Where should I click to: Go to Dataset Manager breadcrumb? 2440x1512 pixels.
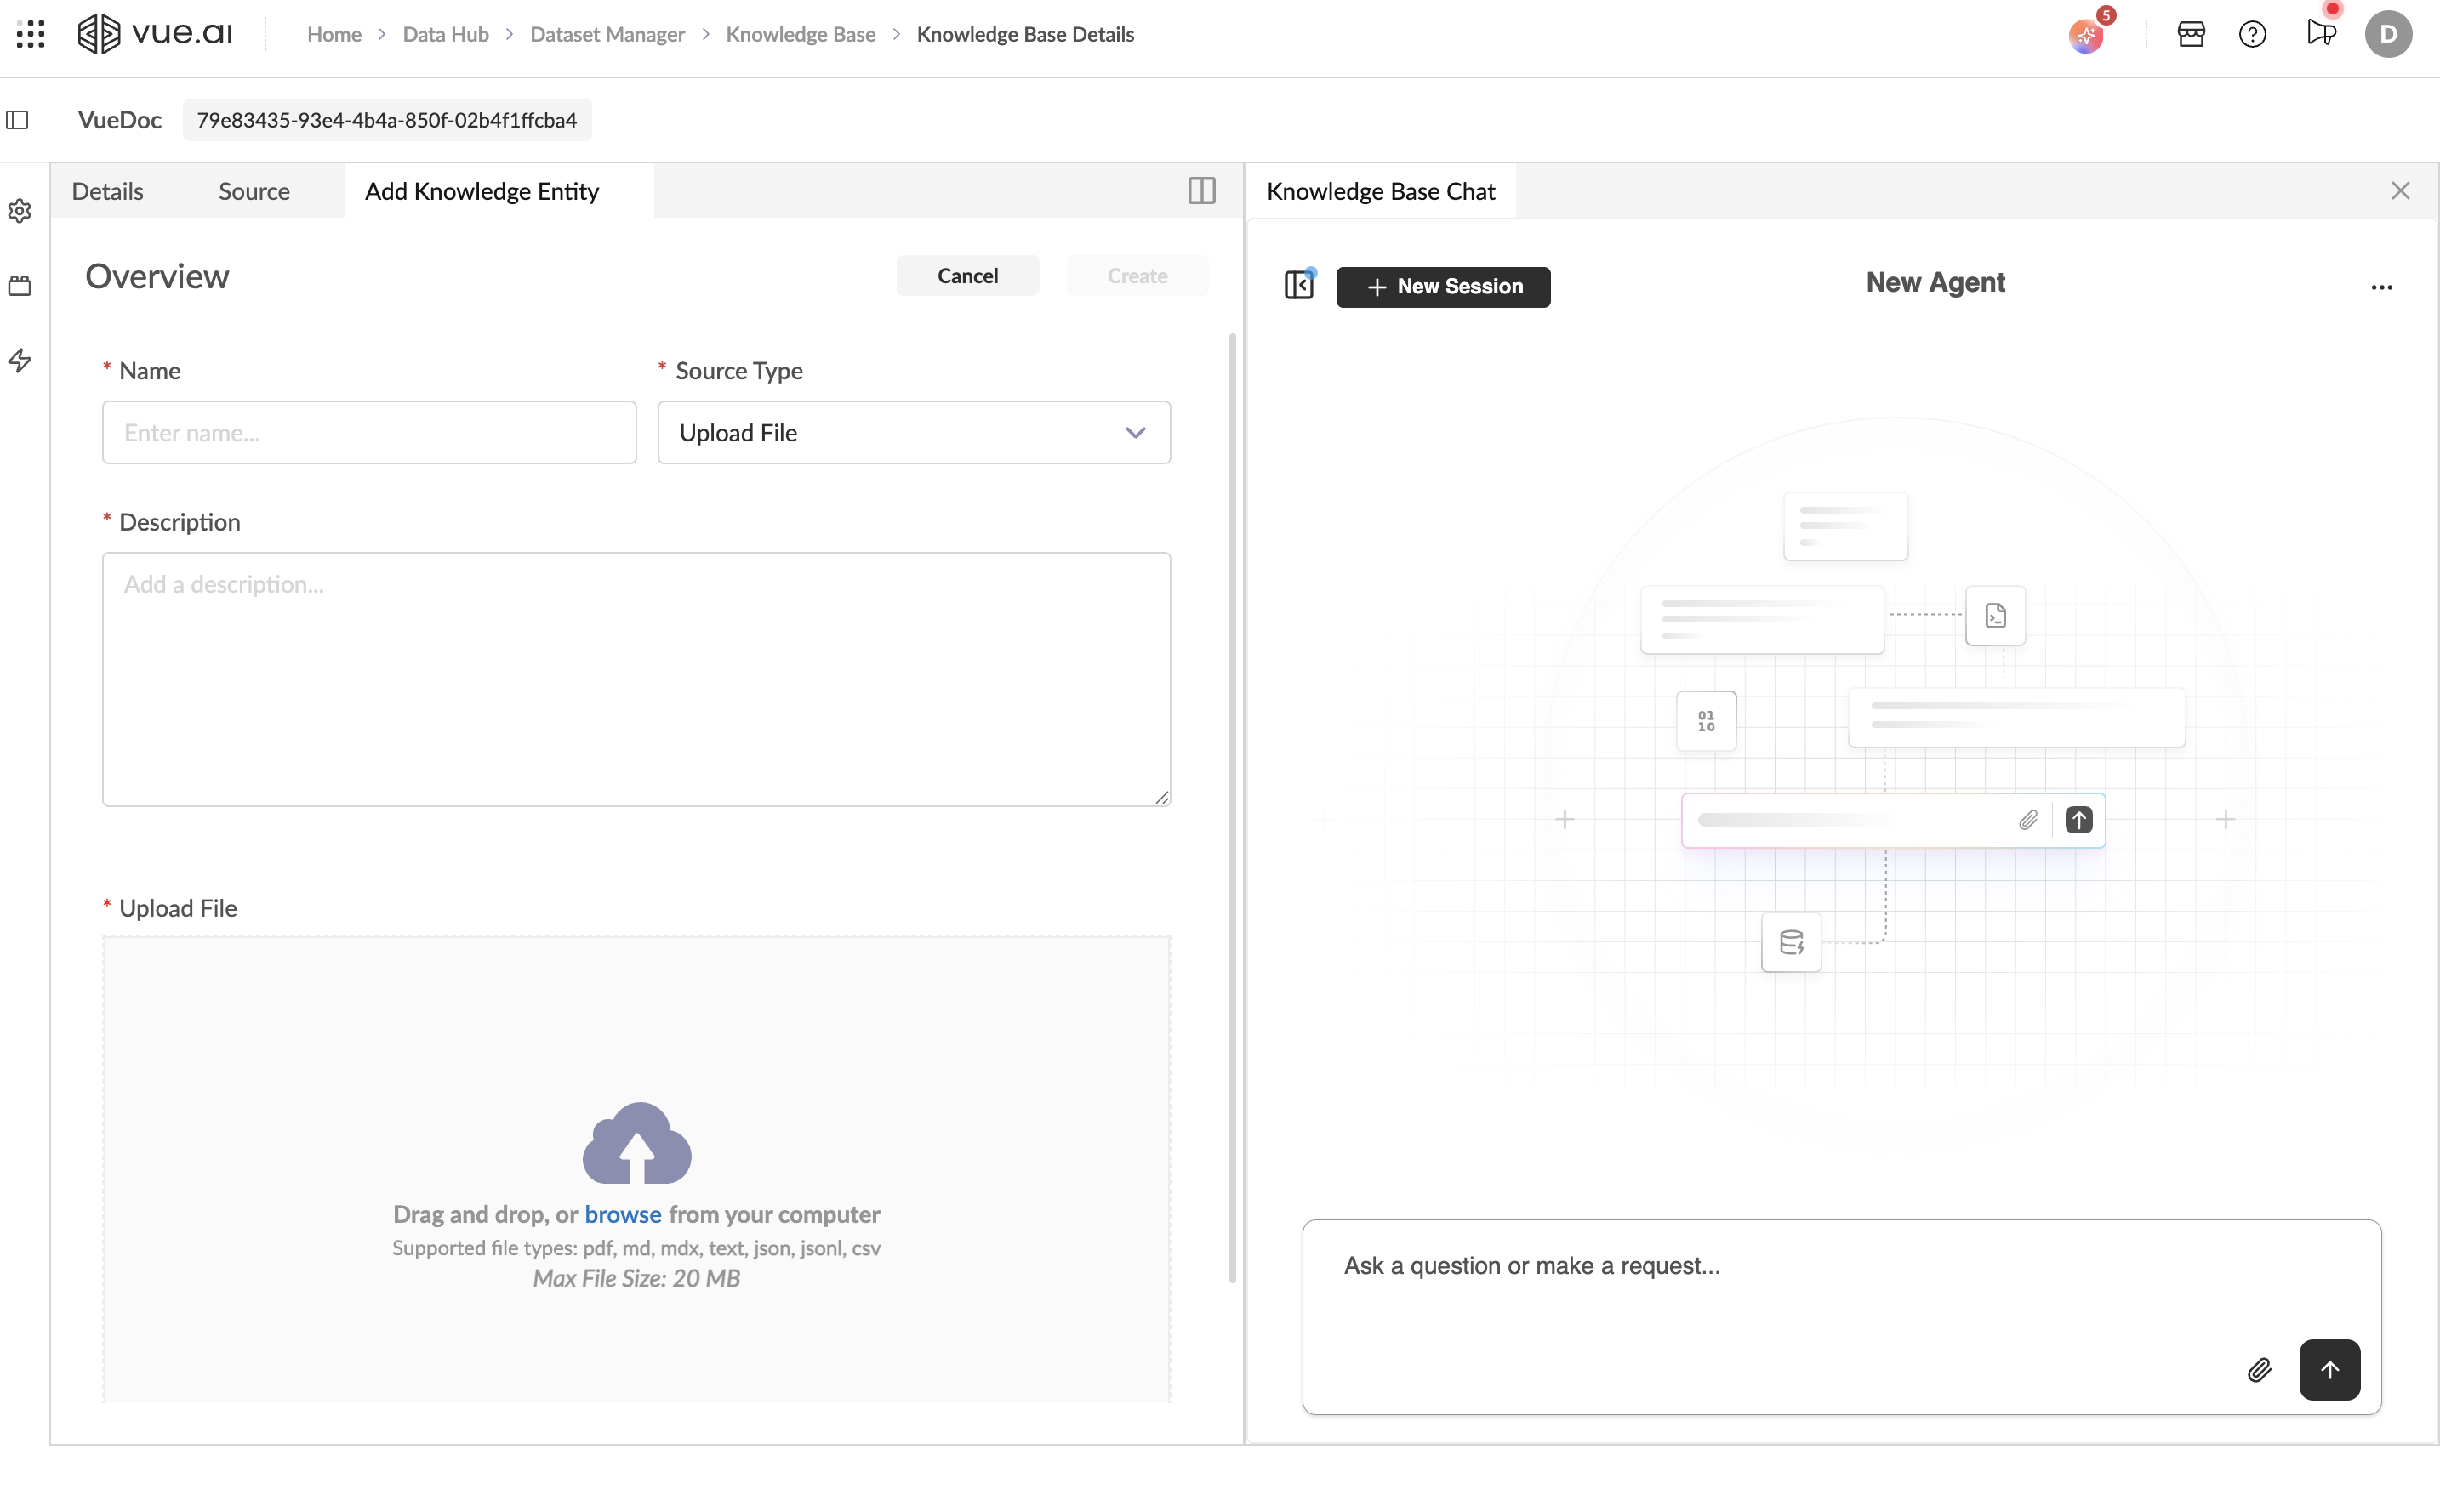[x=607, y=34]
